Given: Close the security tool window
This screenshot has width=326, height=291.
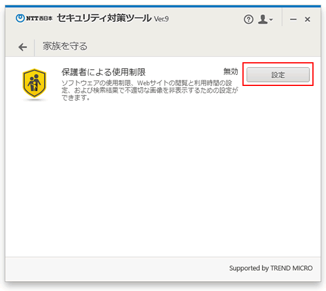Looking at the screenshot, I should point(307,20).
